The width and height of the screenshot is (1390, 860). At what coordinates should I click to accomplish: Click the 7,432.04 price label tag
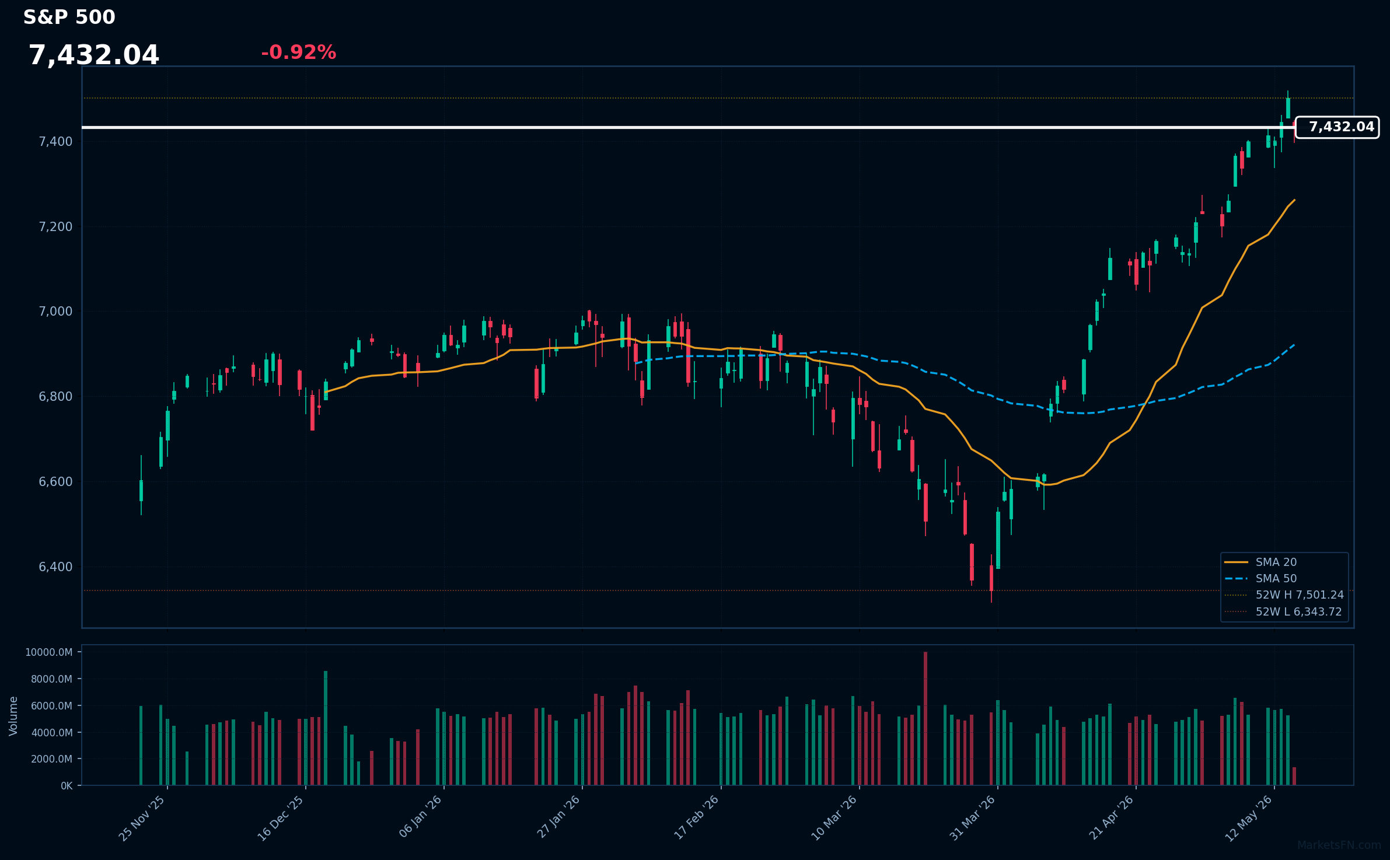(1337, 127)
